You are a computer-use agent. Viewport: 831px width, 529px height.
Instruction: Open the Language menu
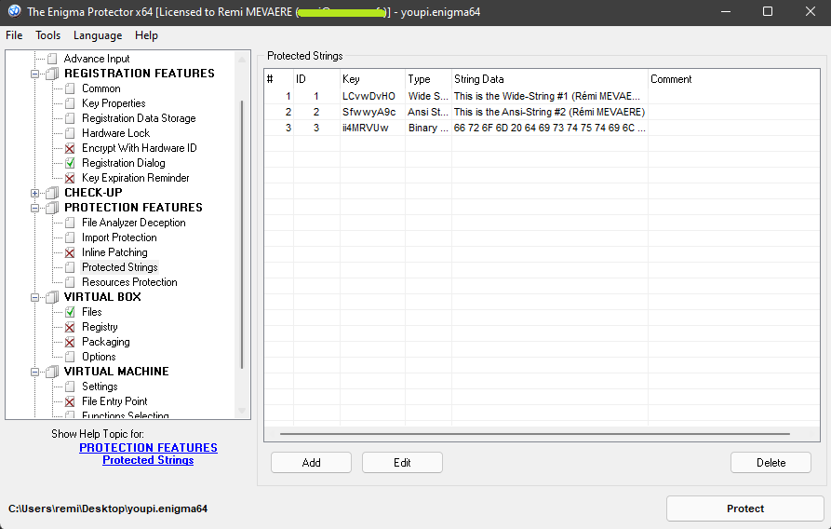coord(97,35)
